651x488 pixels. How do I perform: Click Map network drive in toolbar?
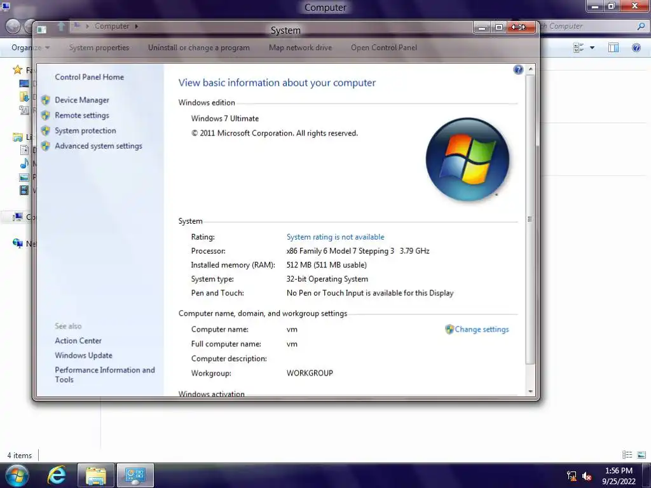coord(300,48)
